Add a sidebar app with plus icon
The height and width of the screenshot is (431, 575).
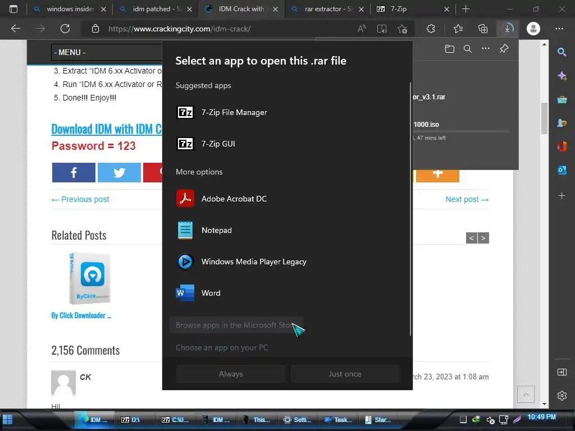pyautogui.click(x=562, y=196)
